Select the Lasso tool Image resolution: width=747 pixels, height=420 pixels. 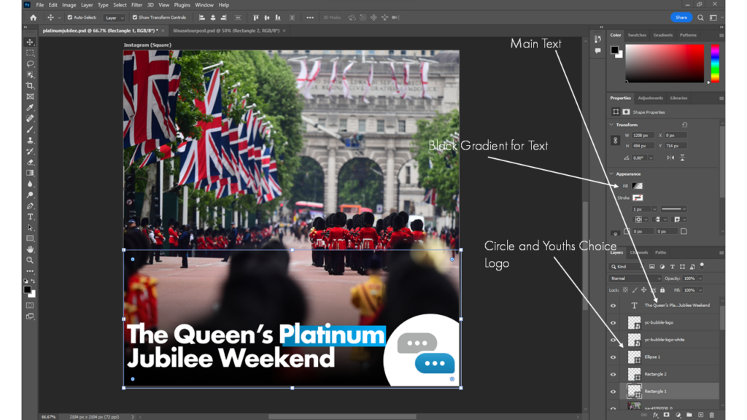pos(30,64)
